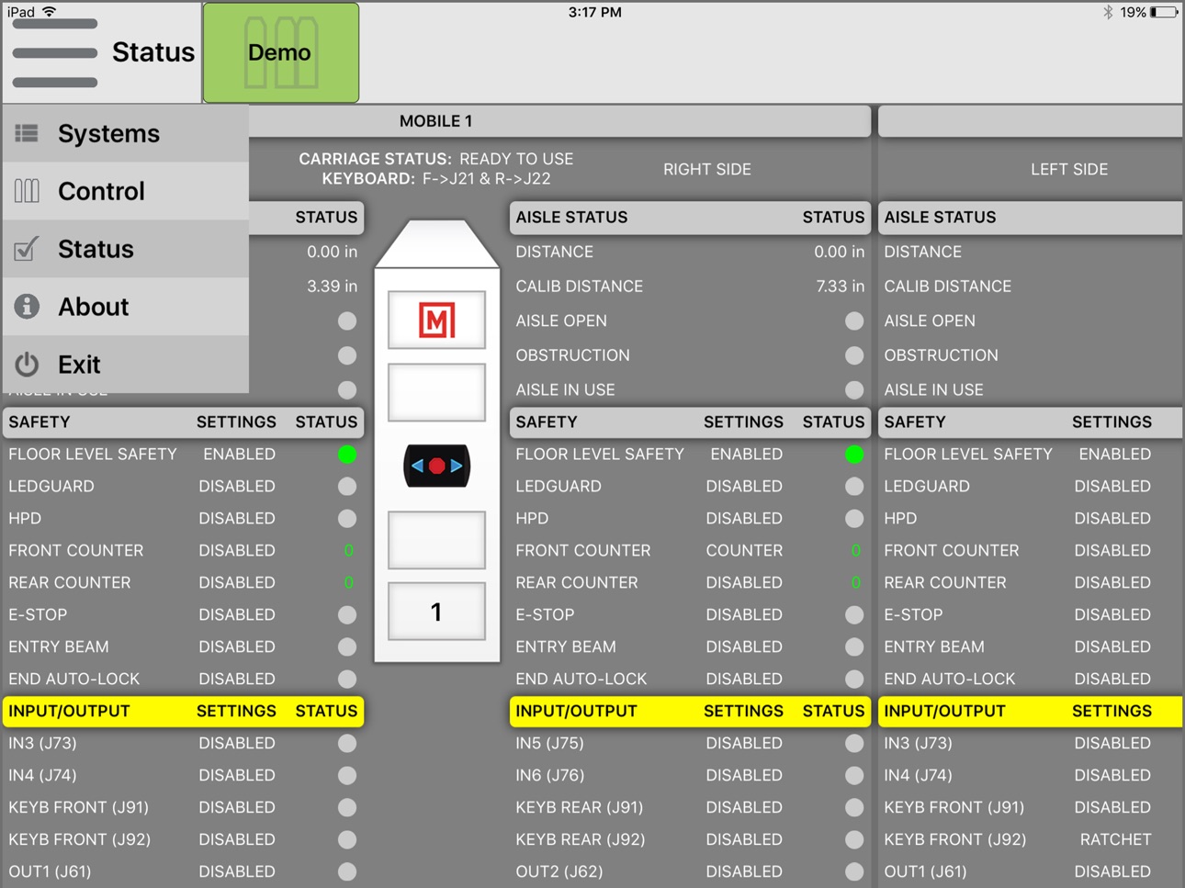1185x888 pixels.
Task: Tap right side AISLE IN USE indicator
Action: point(854,389)
